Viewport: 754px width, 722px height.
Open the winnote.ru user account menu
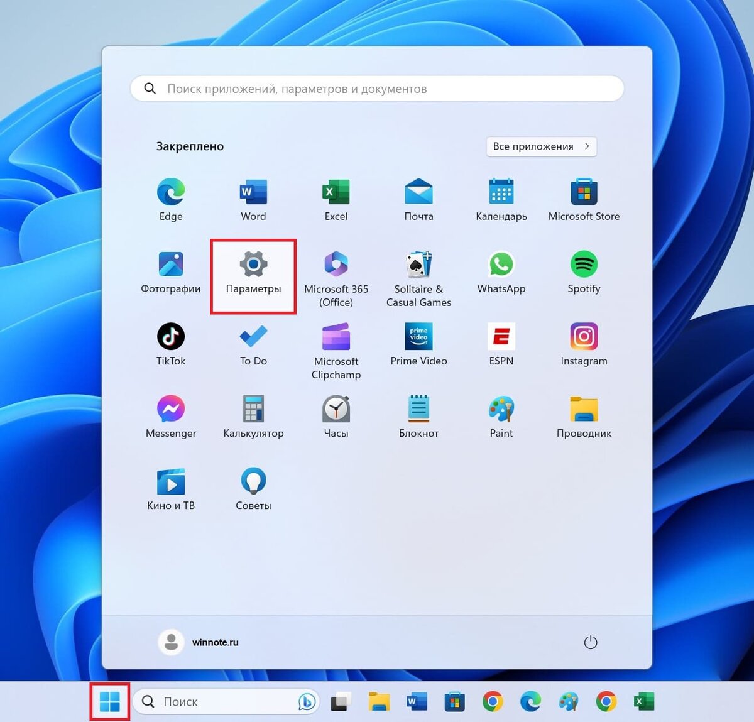click(x=199, y=642)
